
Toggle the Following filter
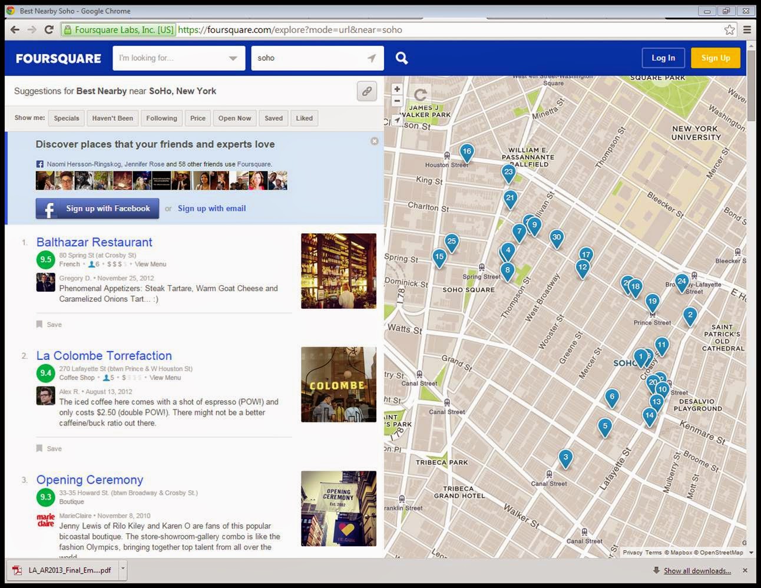coord(161,118)
